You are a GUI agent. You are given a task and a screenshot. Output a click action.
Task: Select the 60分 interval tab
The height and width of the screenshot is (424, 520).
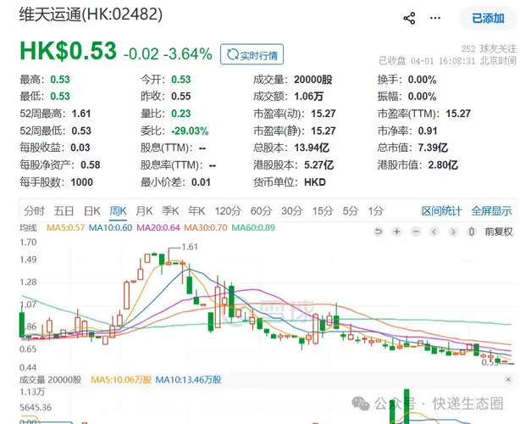point(262,211)
